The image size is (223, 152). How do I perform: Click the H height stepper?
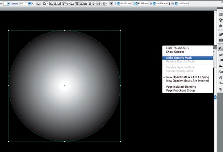[x=177, y=4]
